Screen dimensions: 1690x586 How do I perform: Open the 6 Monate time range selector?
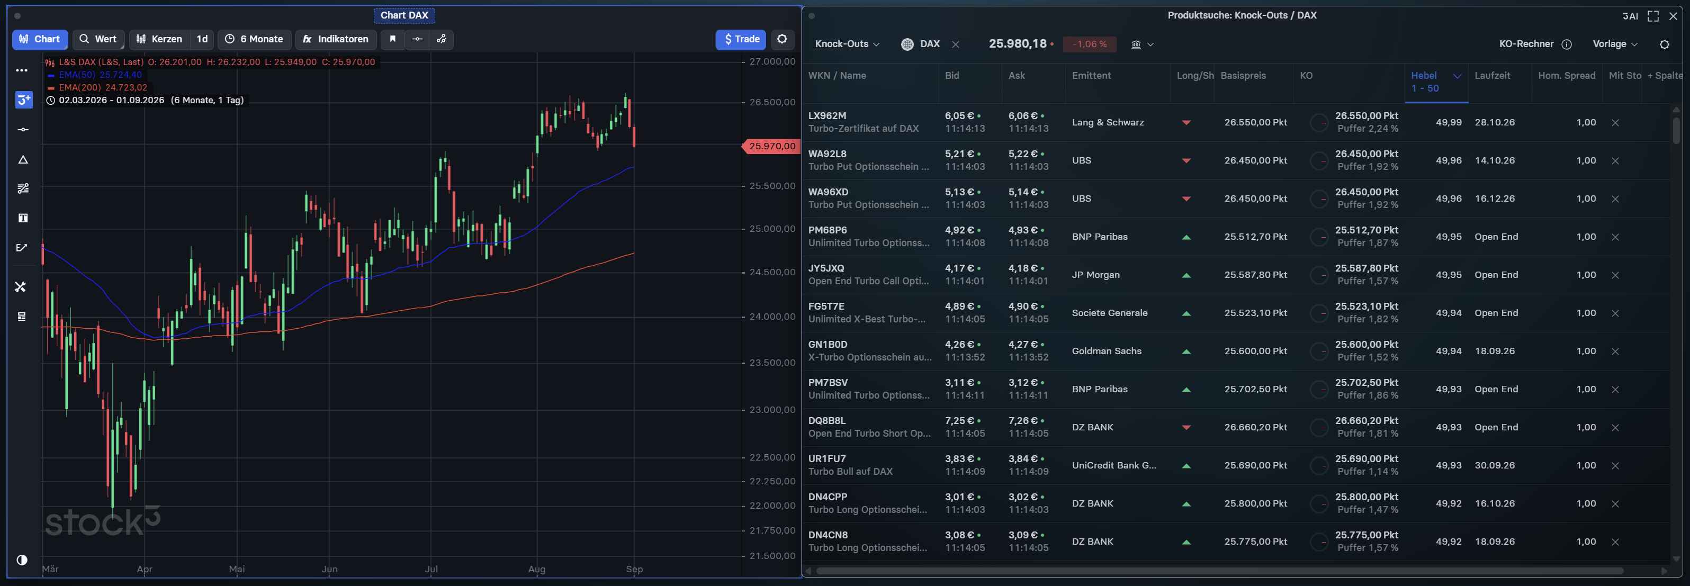(255, 39)
